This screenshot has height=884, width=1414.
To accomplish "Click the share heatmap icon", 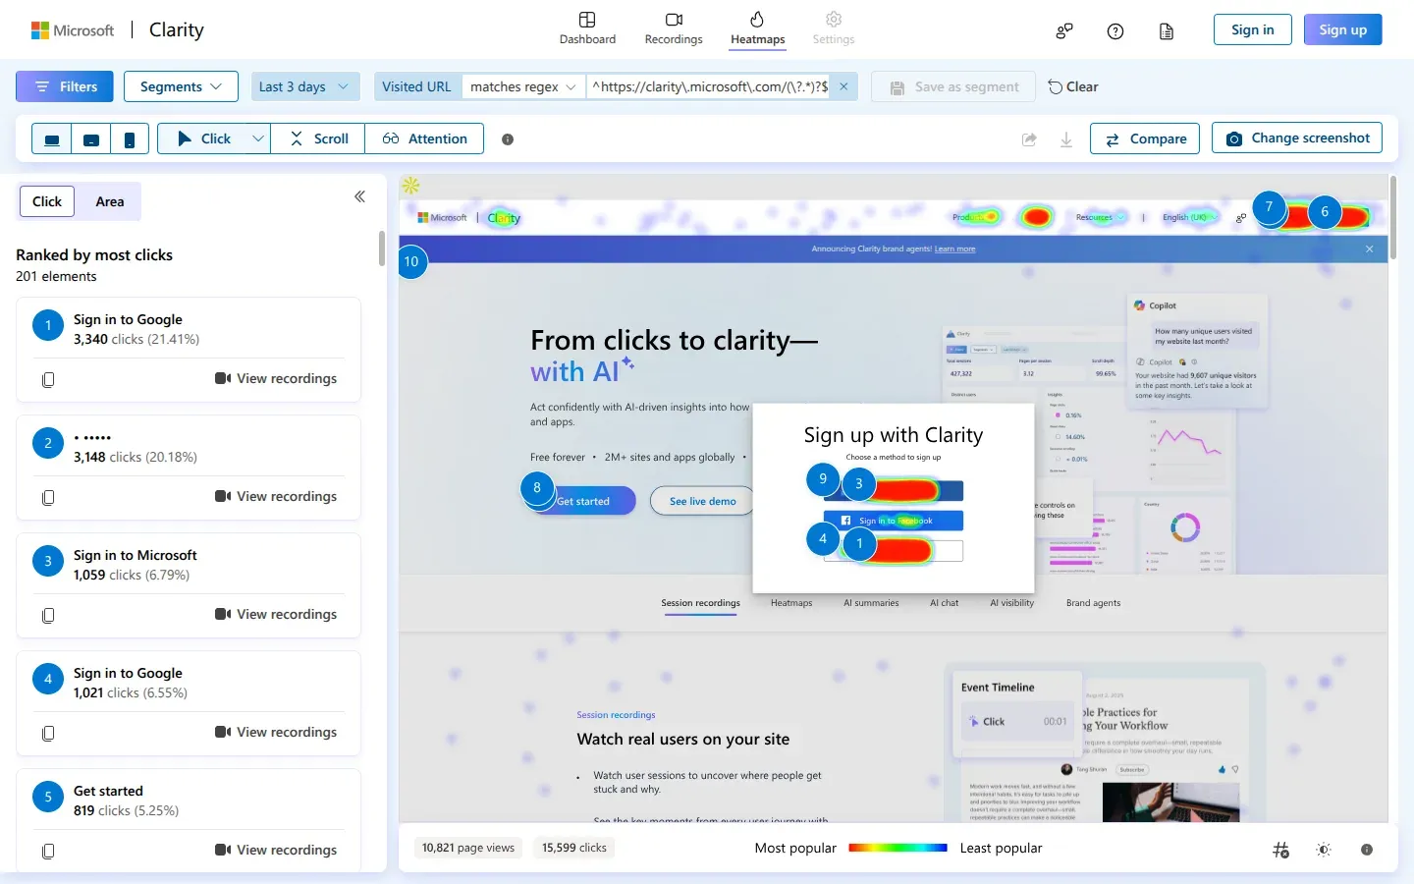I will click(x=1029, y=139).
